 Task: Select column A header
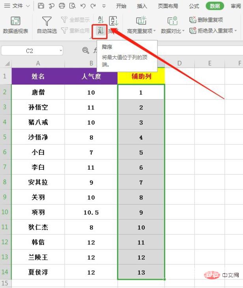click(38, 63)
